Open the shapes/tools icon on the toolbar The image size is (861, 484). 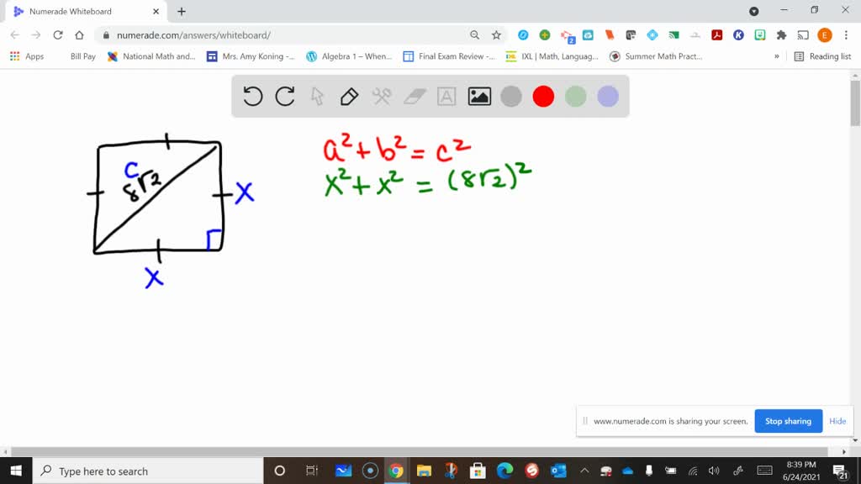tap(380, 96)
